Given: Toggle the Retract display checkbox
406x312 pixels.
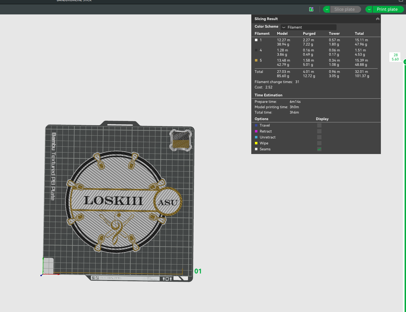Looking at the screenshot, I should pos(319,131).
